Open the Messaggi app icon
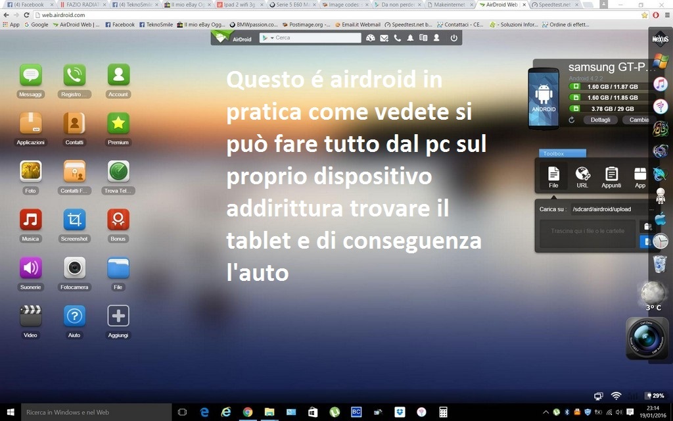 tap(30, 75)
